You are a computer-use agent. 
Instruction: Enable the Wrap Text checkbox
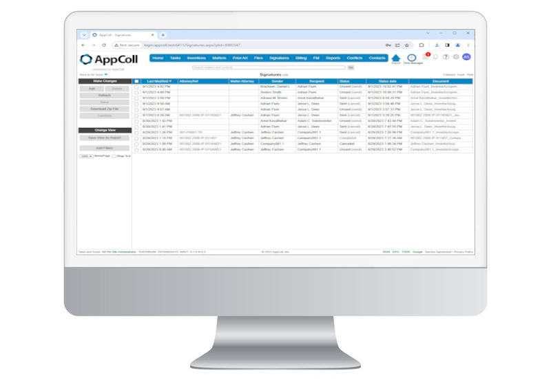[114, 156]
